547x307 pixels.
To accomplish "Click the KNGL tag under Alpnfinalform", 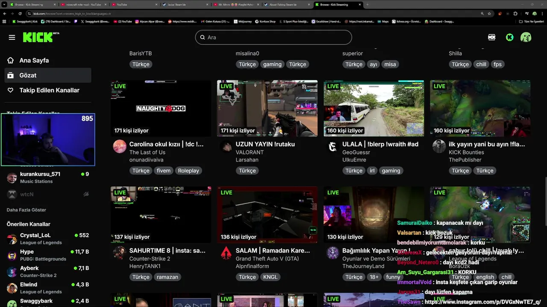I will tap(270, 277).
